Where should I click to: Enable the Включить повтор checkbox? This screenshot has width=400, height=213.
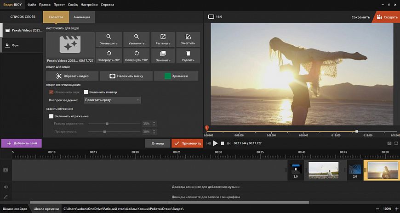pyautogui.click(x=86, y=92)
